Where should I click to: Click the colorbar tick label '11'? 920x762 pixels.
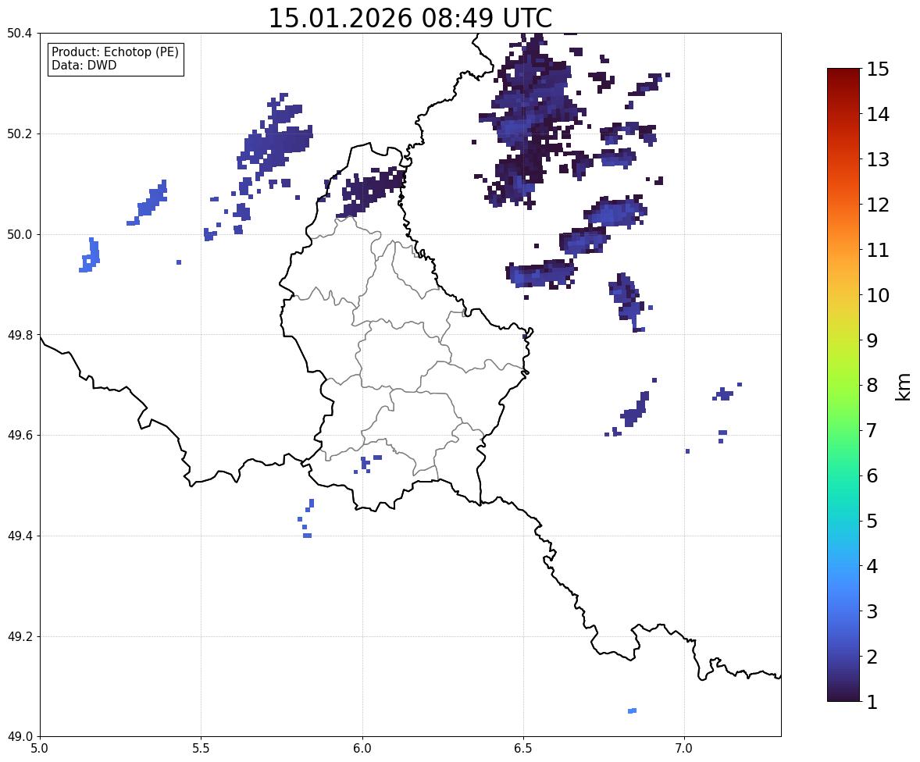point(878,250)
